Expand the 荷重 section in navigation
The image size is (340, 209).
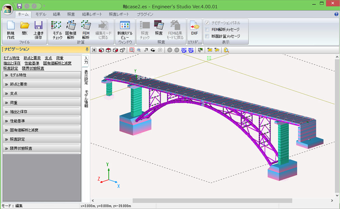(41, 102)
